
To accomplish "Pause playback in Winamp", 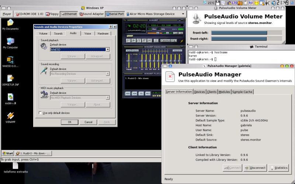I will tap(139, 40).
